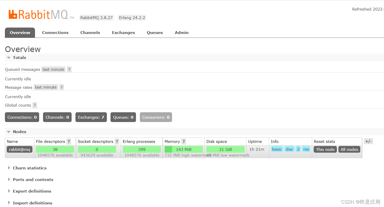Click the Queues: 0 count button

click(123, 117)
